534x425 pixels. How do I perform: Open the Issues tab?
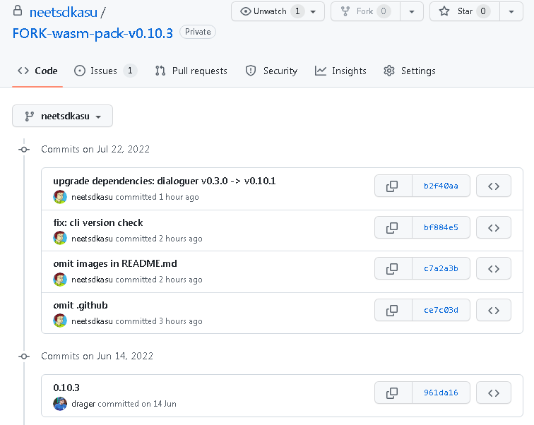pos(105,71)
